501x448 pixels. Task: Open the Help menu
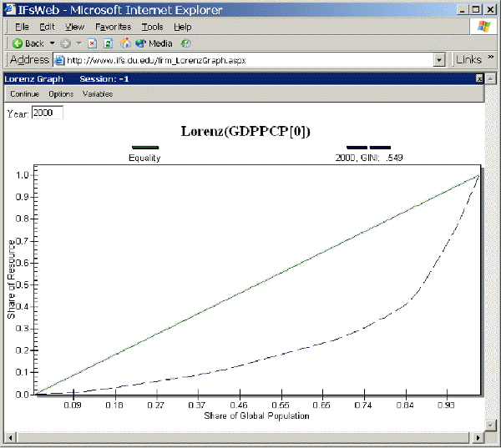coord(183,27)
